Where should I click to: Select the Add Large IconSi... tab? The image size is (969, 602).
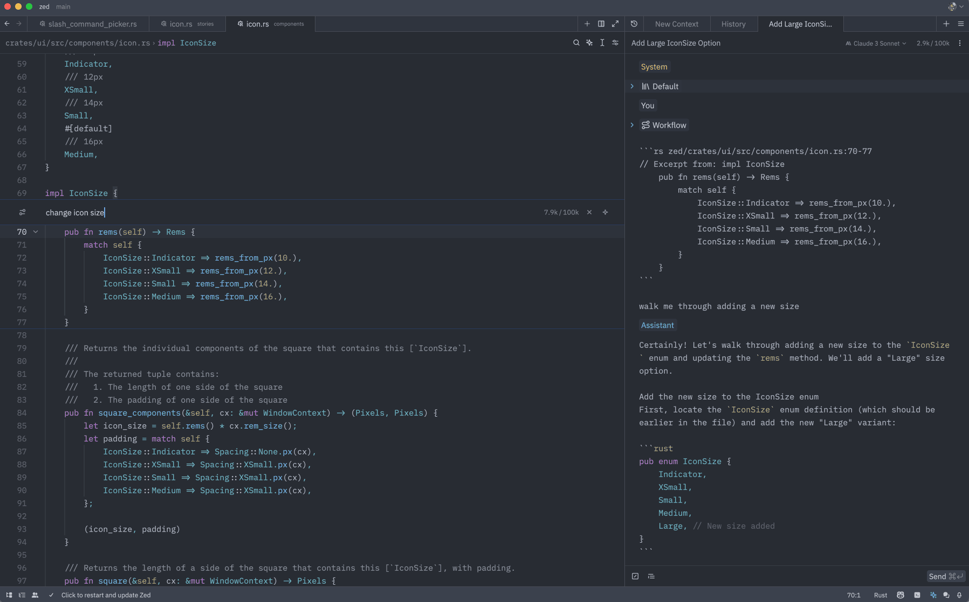(x=800, y=24)
